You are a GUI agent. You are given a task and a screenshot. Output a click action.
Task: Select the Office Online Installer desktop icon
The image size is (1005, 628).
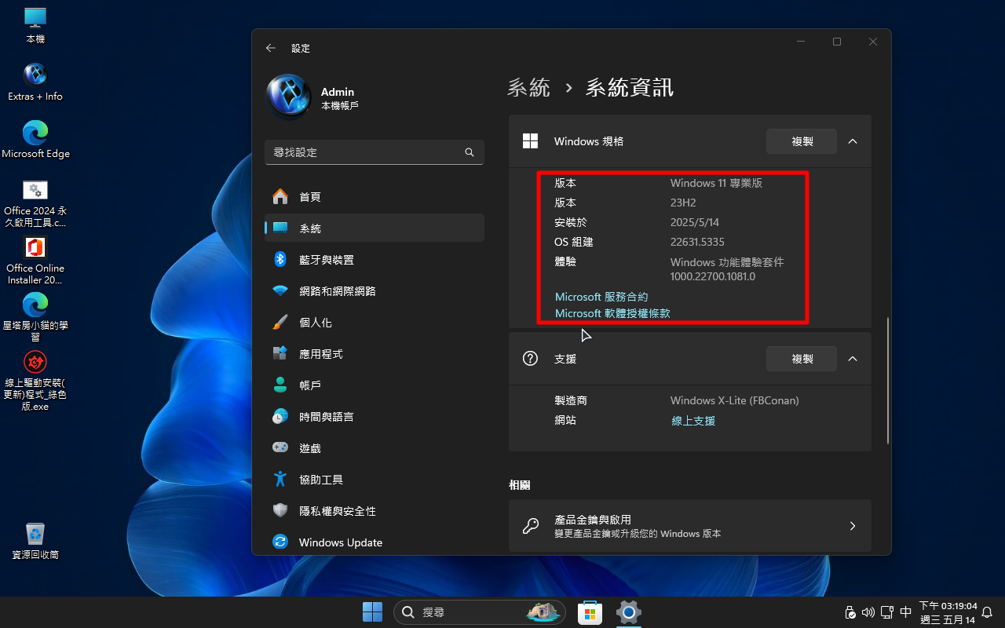35,260
